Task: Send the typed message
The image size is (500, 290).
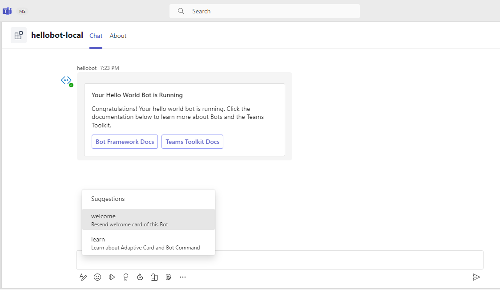Action: coord(476,277)
